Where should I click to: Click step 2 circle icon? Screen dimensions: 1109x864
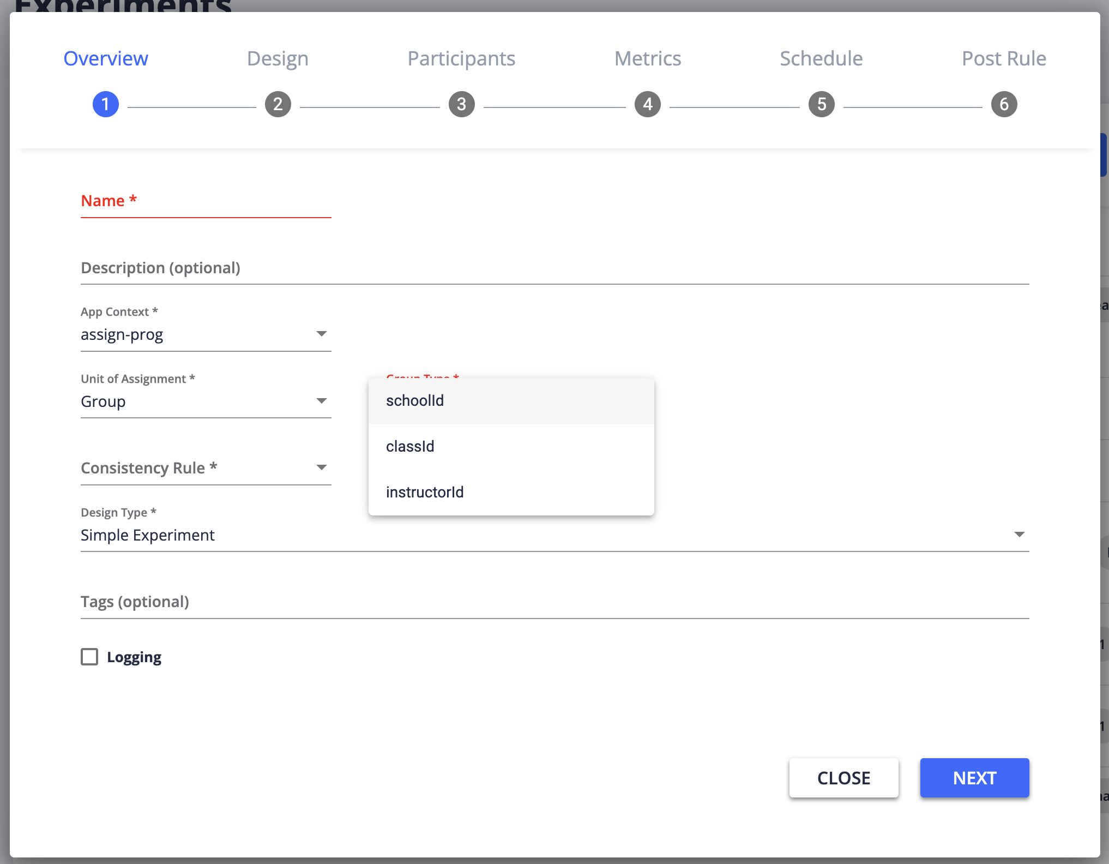click(278, 104)
